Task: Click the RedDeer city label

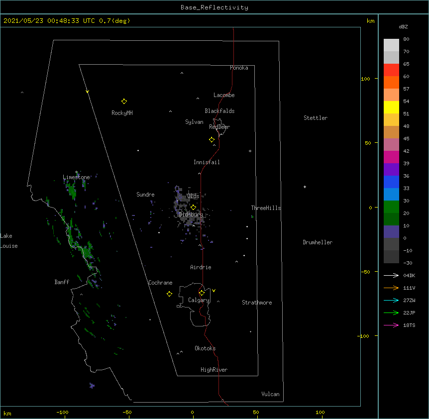Action: pyautogui.click(x=219, y=127)
